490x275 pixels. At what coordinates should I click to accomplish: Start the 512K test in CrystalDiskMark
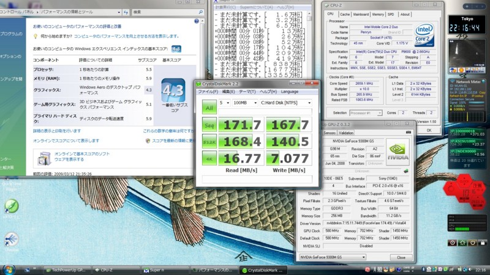pos(209,142)
